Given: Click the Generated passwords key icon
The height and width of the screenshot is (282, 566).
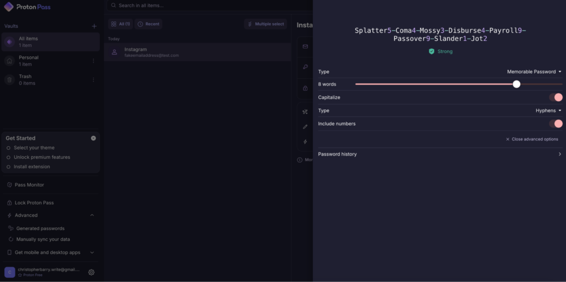Looking at the screenshot, I should click(x=11, y=228).
